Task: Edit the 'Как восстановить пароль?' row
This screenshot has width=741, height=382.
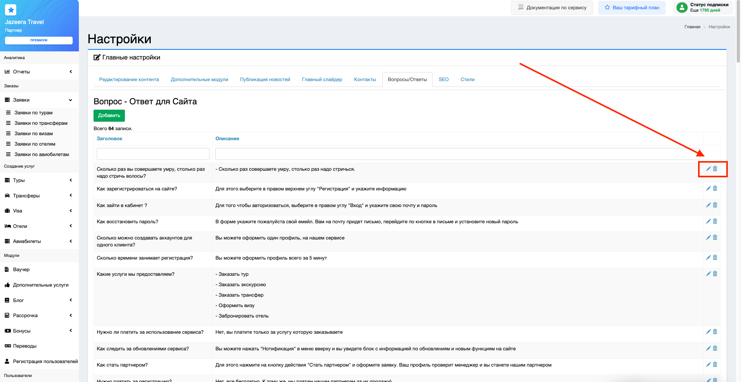Action: pyautogui.click(x=708, y=221)
